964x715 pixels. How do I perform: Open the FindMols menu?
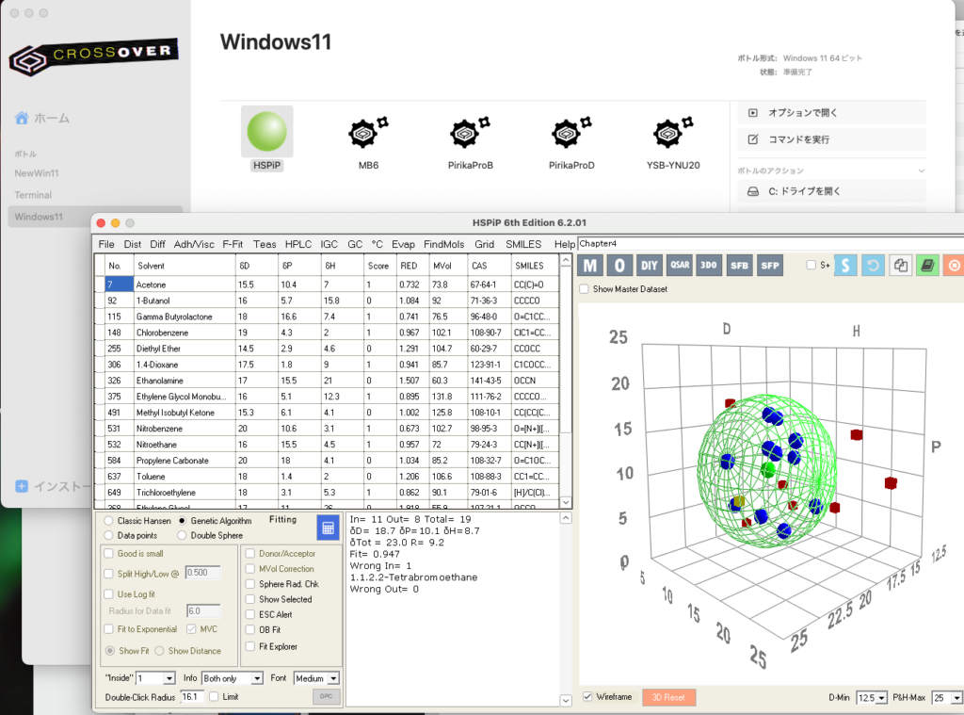pos(443,244)
